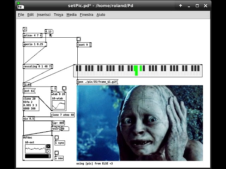The image size is (226, 169).
Task: Click the 4.13 number box
Action: pos(49,31)
